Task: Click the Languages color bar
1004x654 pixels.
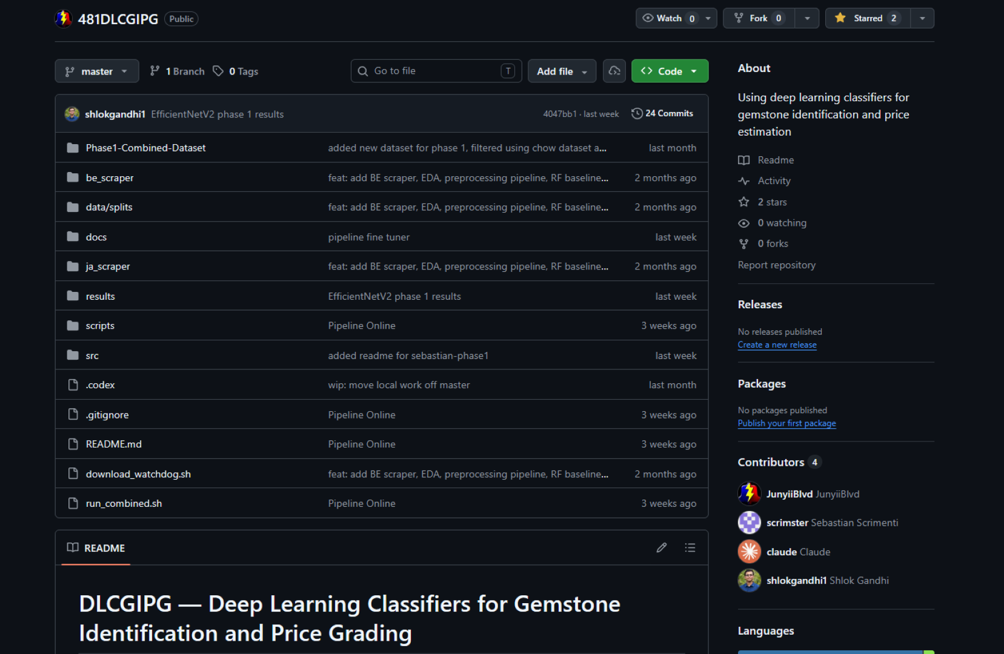Action: click(x=836, y=652)
